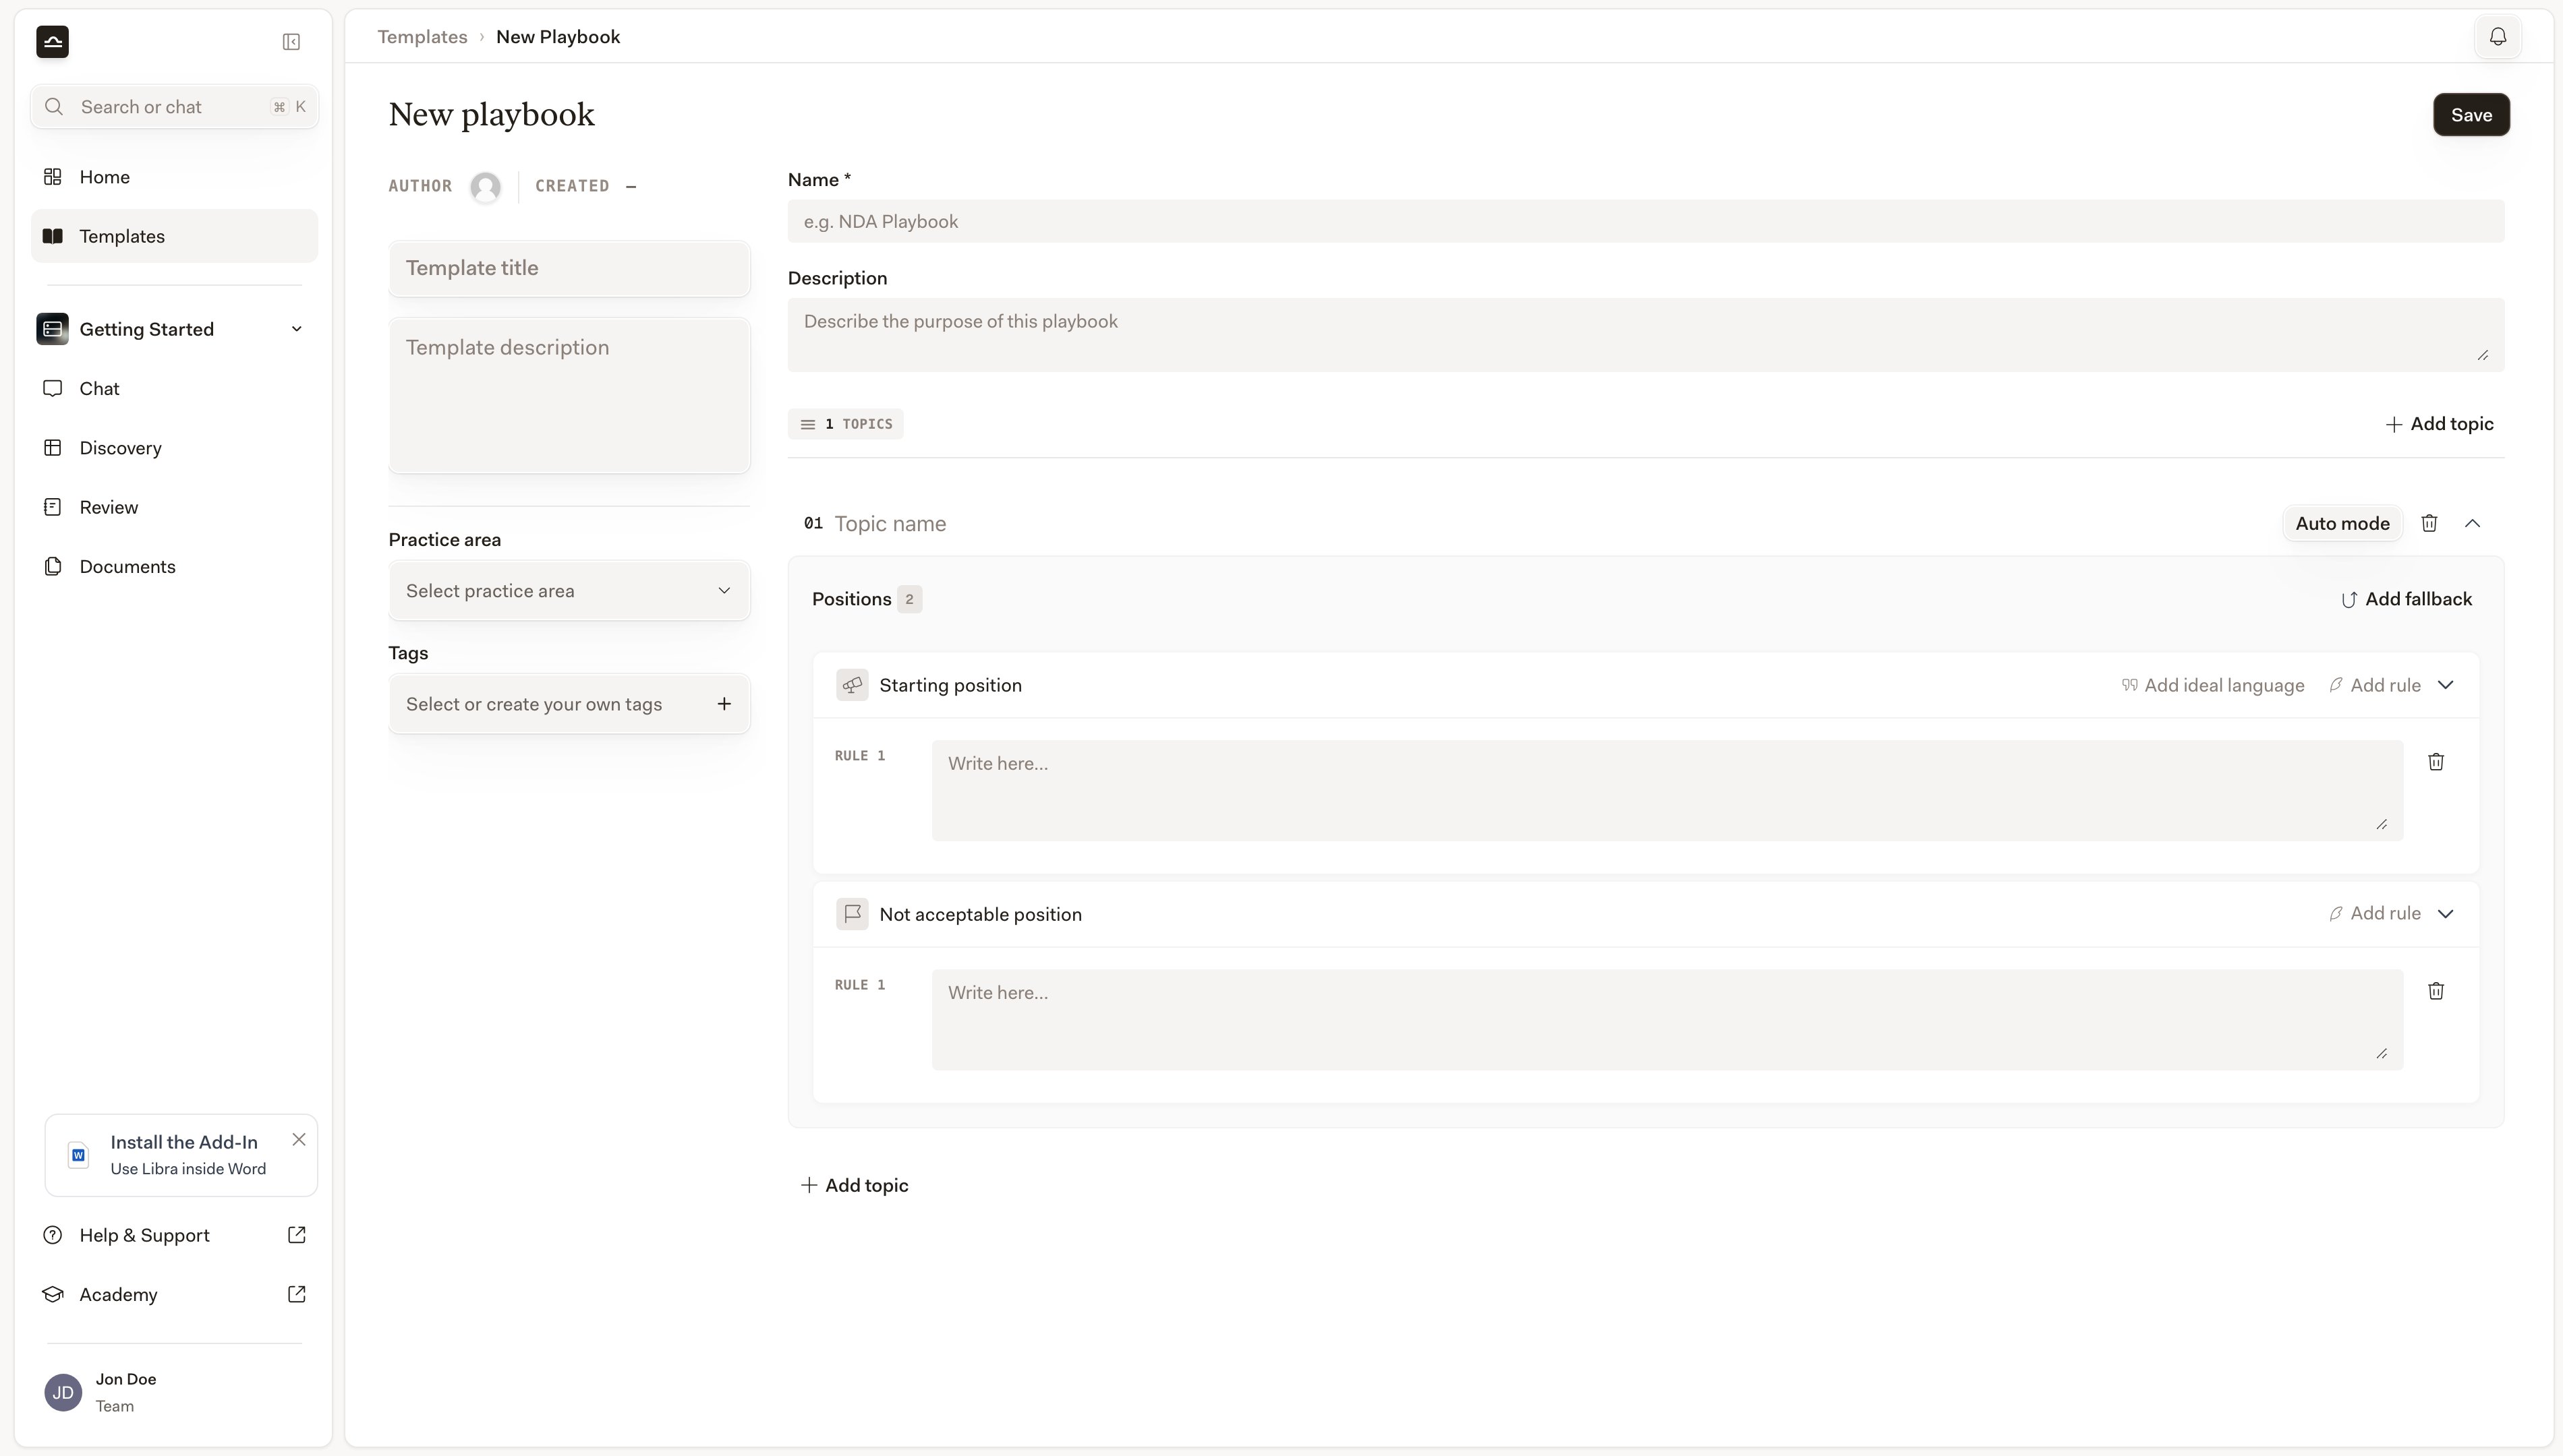Click Starting position Rule 1 text box
Screen dimensions: 2563x1456
click(1667, 791)
